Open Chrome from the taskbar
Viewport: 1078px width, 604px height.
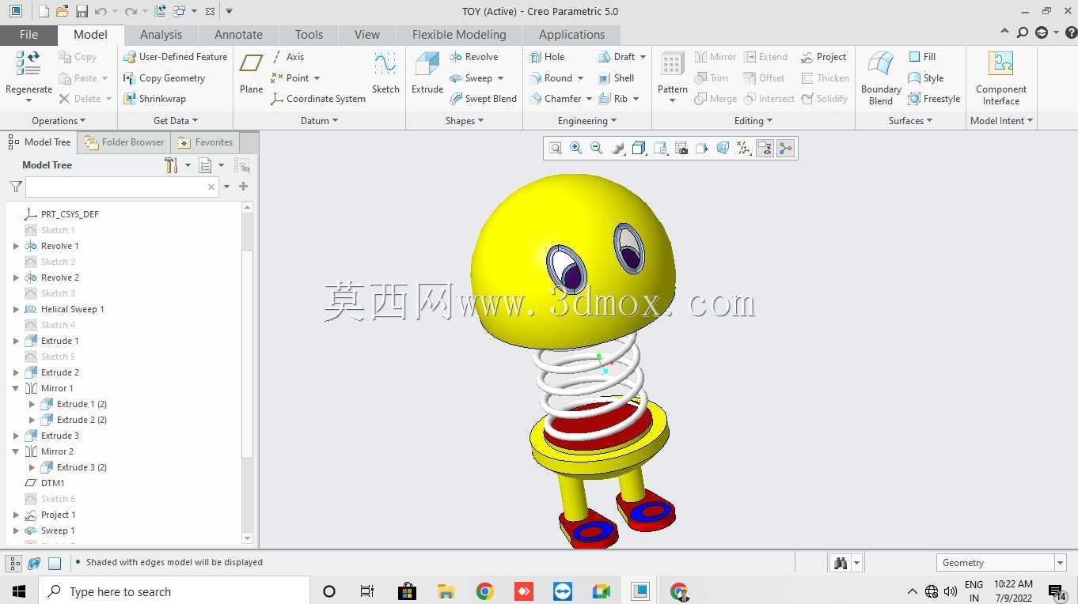click(x=485, y=591)
